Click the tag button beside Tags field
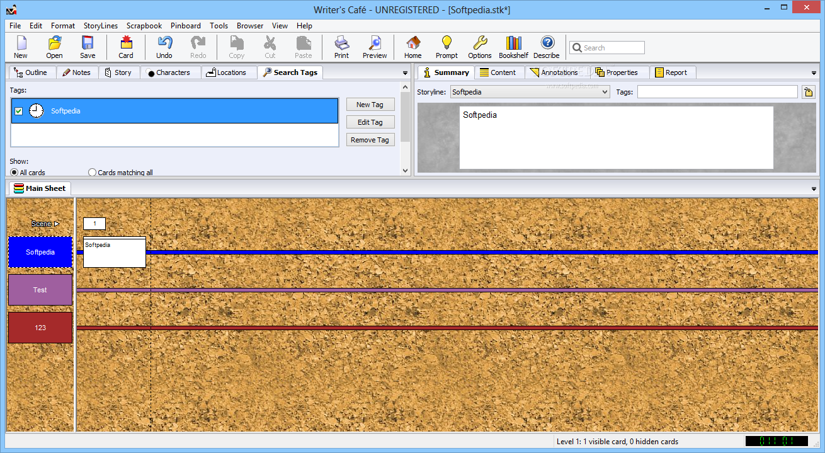The image size is (825, 453). pyautogui.click(x=809, y=92)
